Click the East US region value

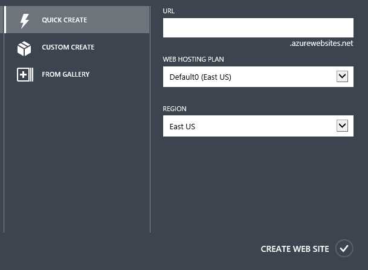pos(182,127)
